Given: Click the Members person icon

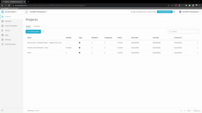Looking at the screenshot, I should tap(3, 21).
